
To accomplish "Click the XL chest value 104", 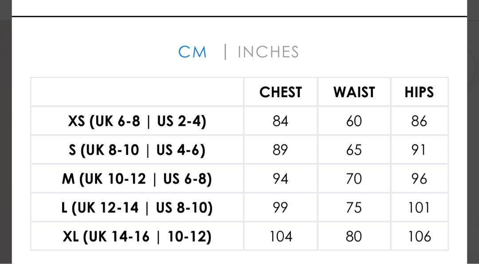I will coord(280,236).
